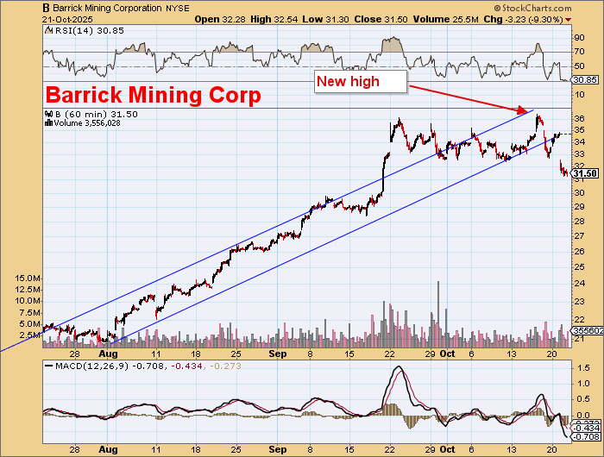604x457 pixels.
Task: Click the Volume legend icon under the price legend
Action: pos(47,123)
